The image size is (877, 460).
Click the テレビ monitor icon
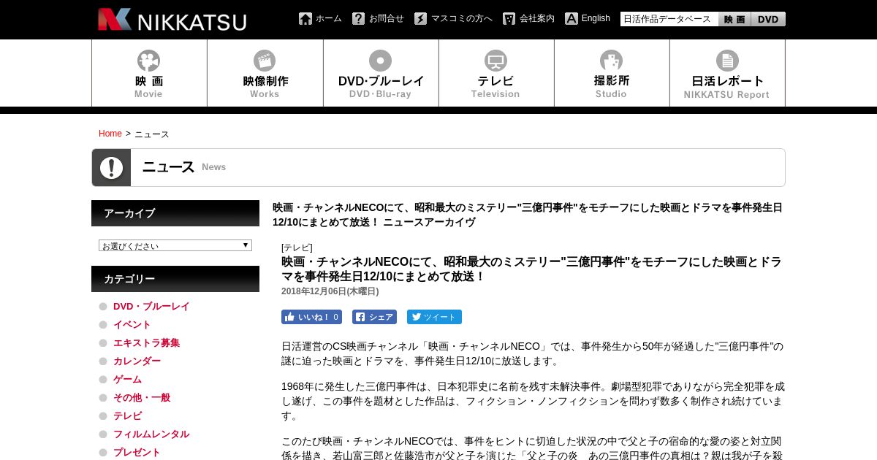tap(496, 61)
